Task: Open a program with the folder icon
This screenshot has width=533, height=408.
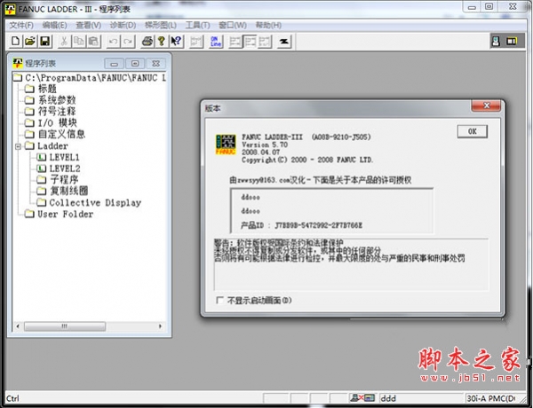Action: (30, 42)
